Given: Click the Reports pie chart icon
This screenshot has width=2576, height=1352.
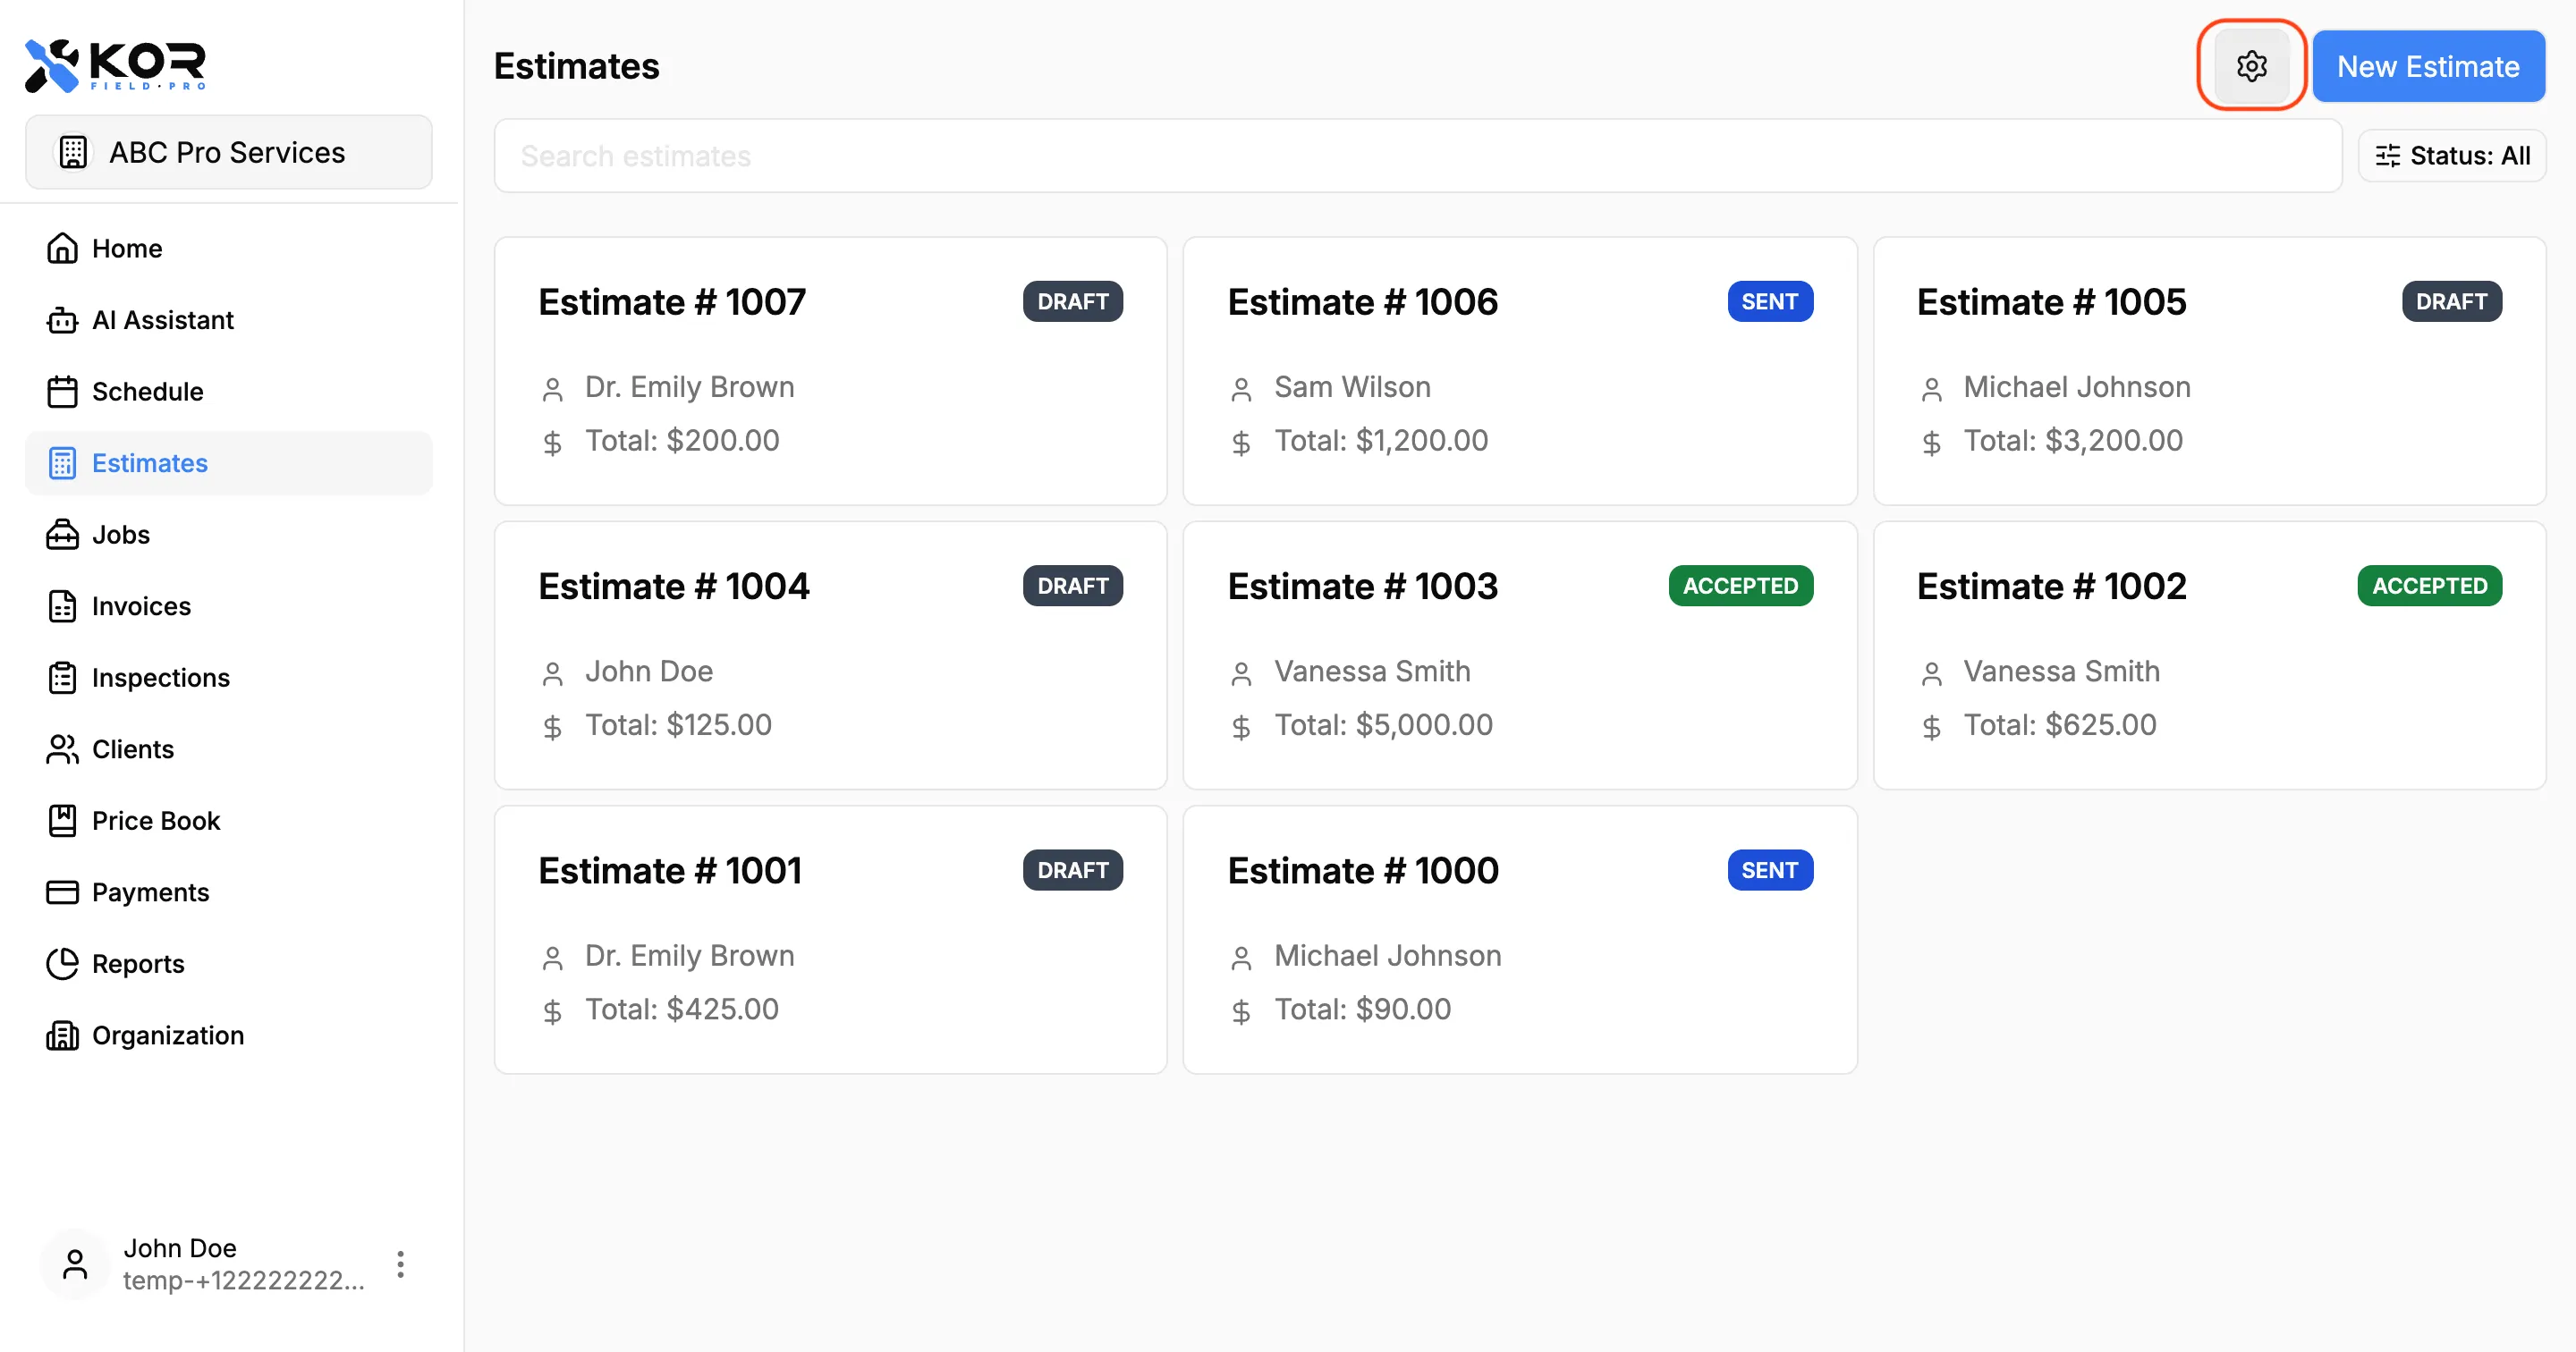Looking at the screenshot, I should pos(62,964).
